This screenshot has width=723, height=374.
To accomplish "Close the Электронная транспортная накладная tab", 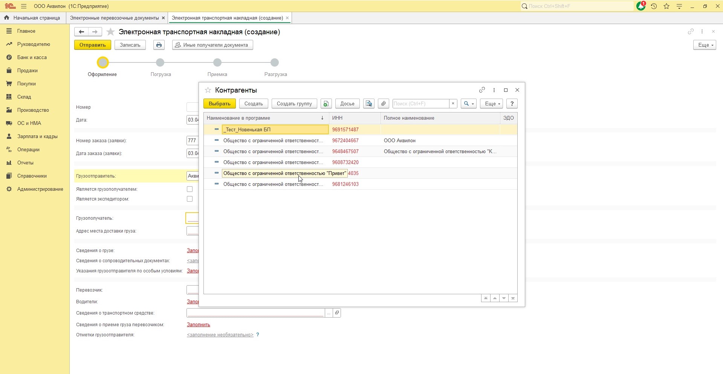I will pyautogui.click(x=287, y=18).
